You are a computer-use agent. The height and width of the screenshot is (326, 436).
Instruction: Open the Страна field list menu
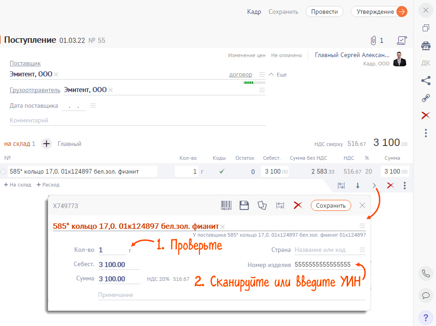[362, 250]
